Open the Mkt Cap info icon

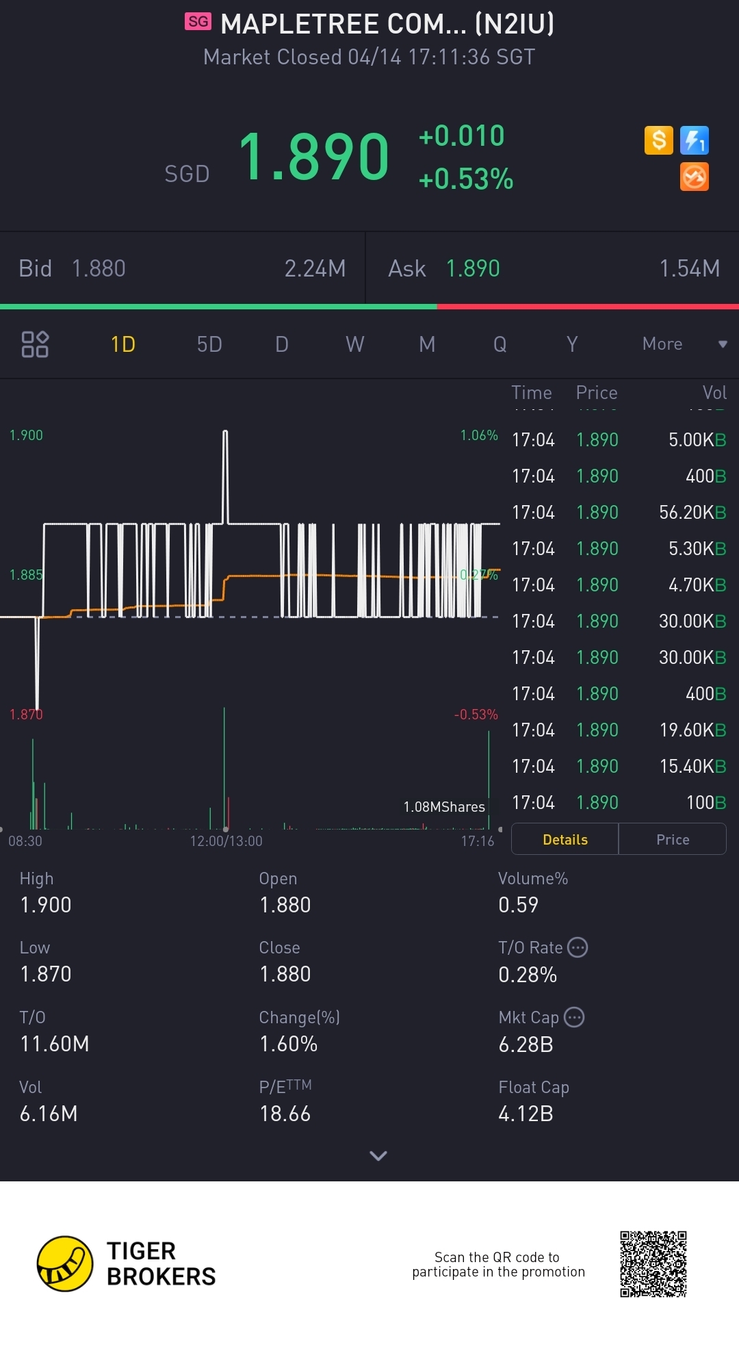[574, 1017]
